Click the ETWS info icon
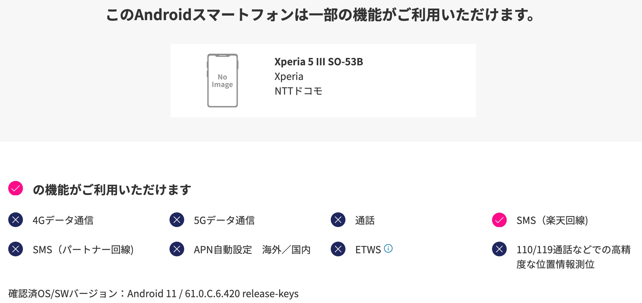Viewport: 642px width, 303px height. [x=388, y=248]
